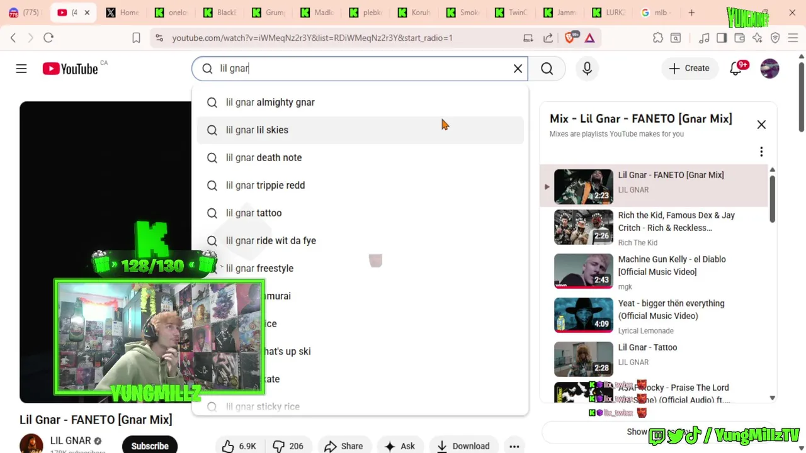Screen dimensions: 806x453
Task: Play Yeat bigger thën everything video
Action: pyautogui.click(x=655, y=315)
